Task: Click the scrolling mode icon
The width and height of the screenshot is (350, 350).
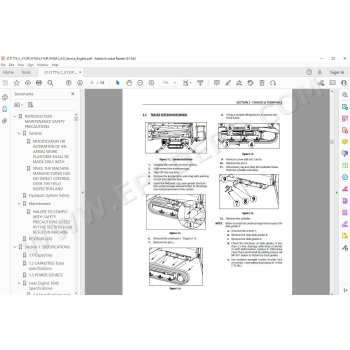Action: (x=200, y=83)
